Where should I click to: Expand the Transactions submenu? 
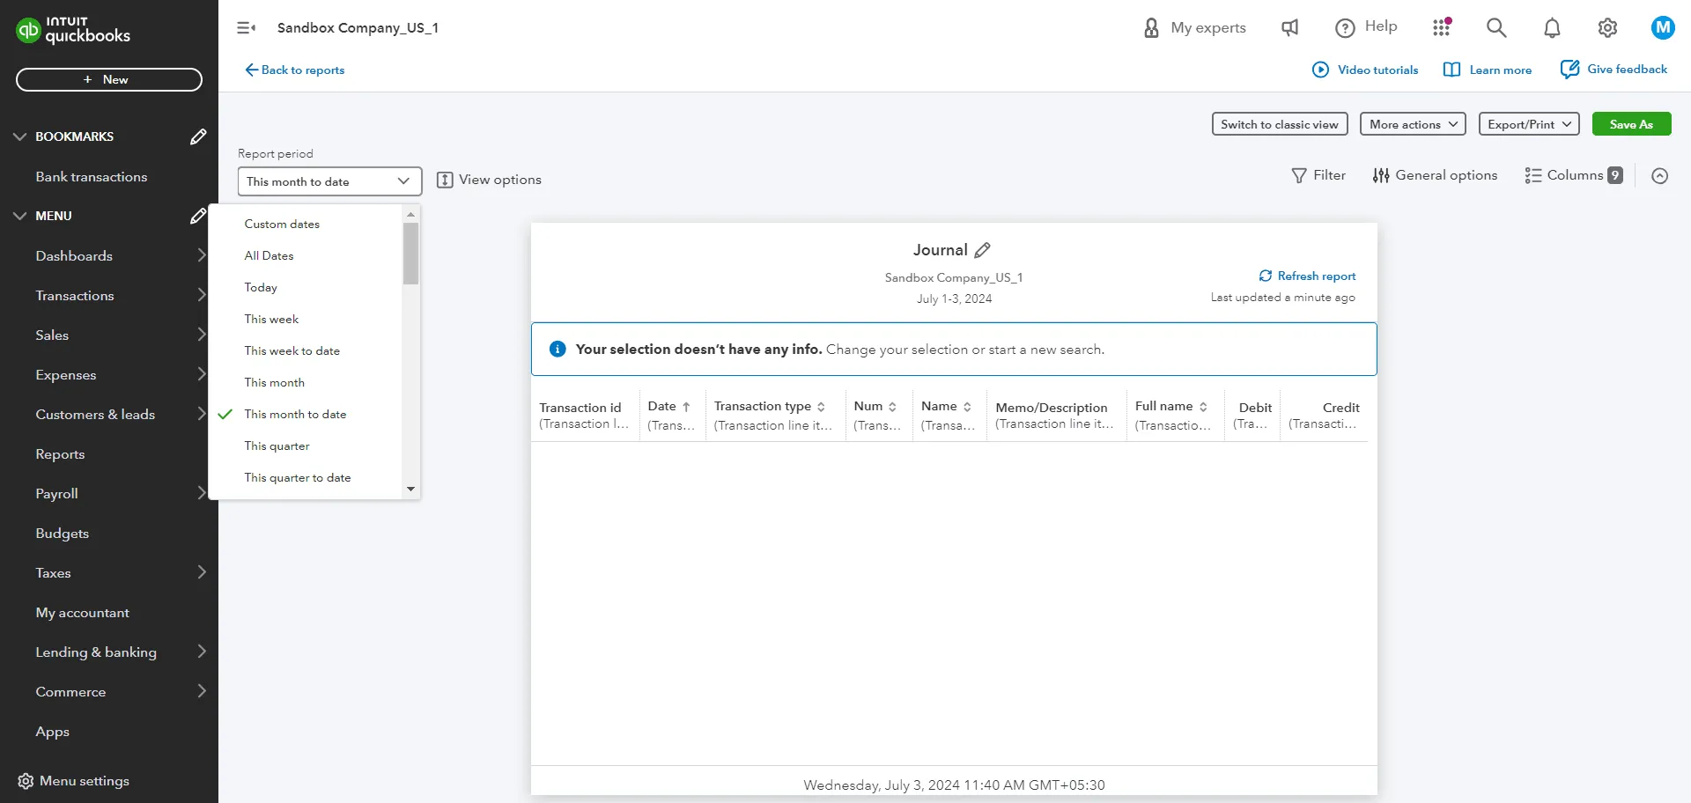pos(202,295)
